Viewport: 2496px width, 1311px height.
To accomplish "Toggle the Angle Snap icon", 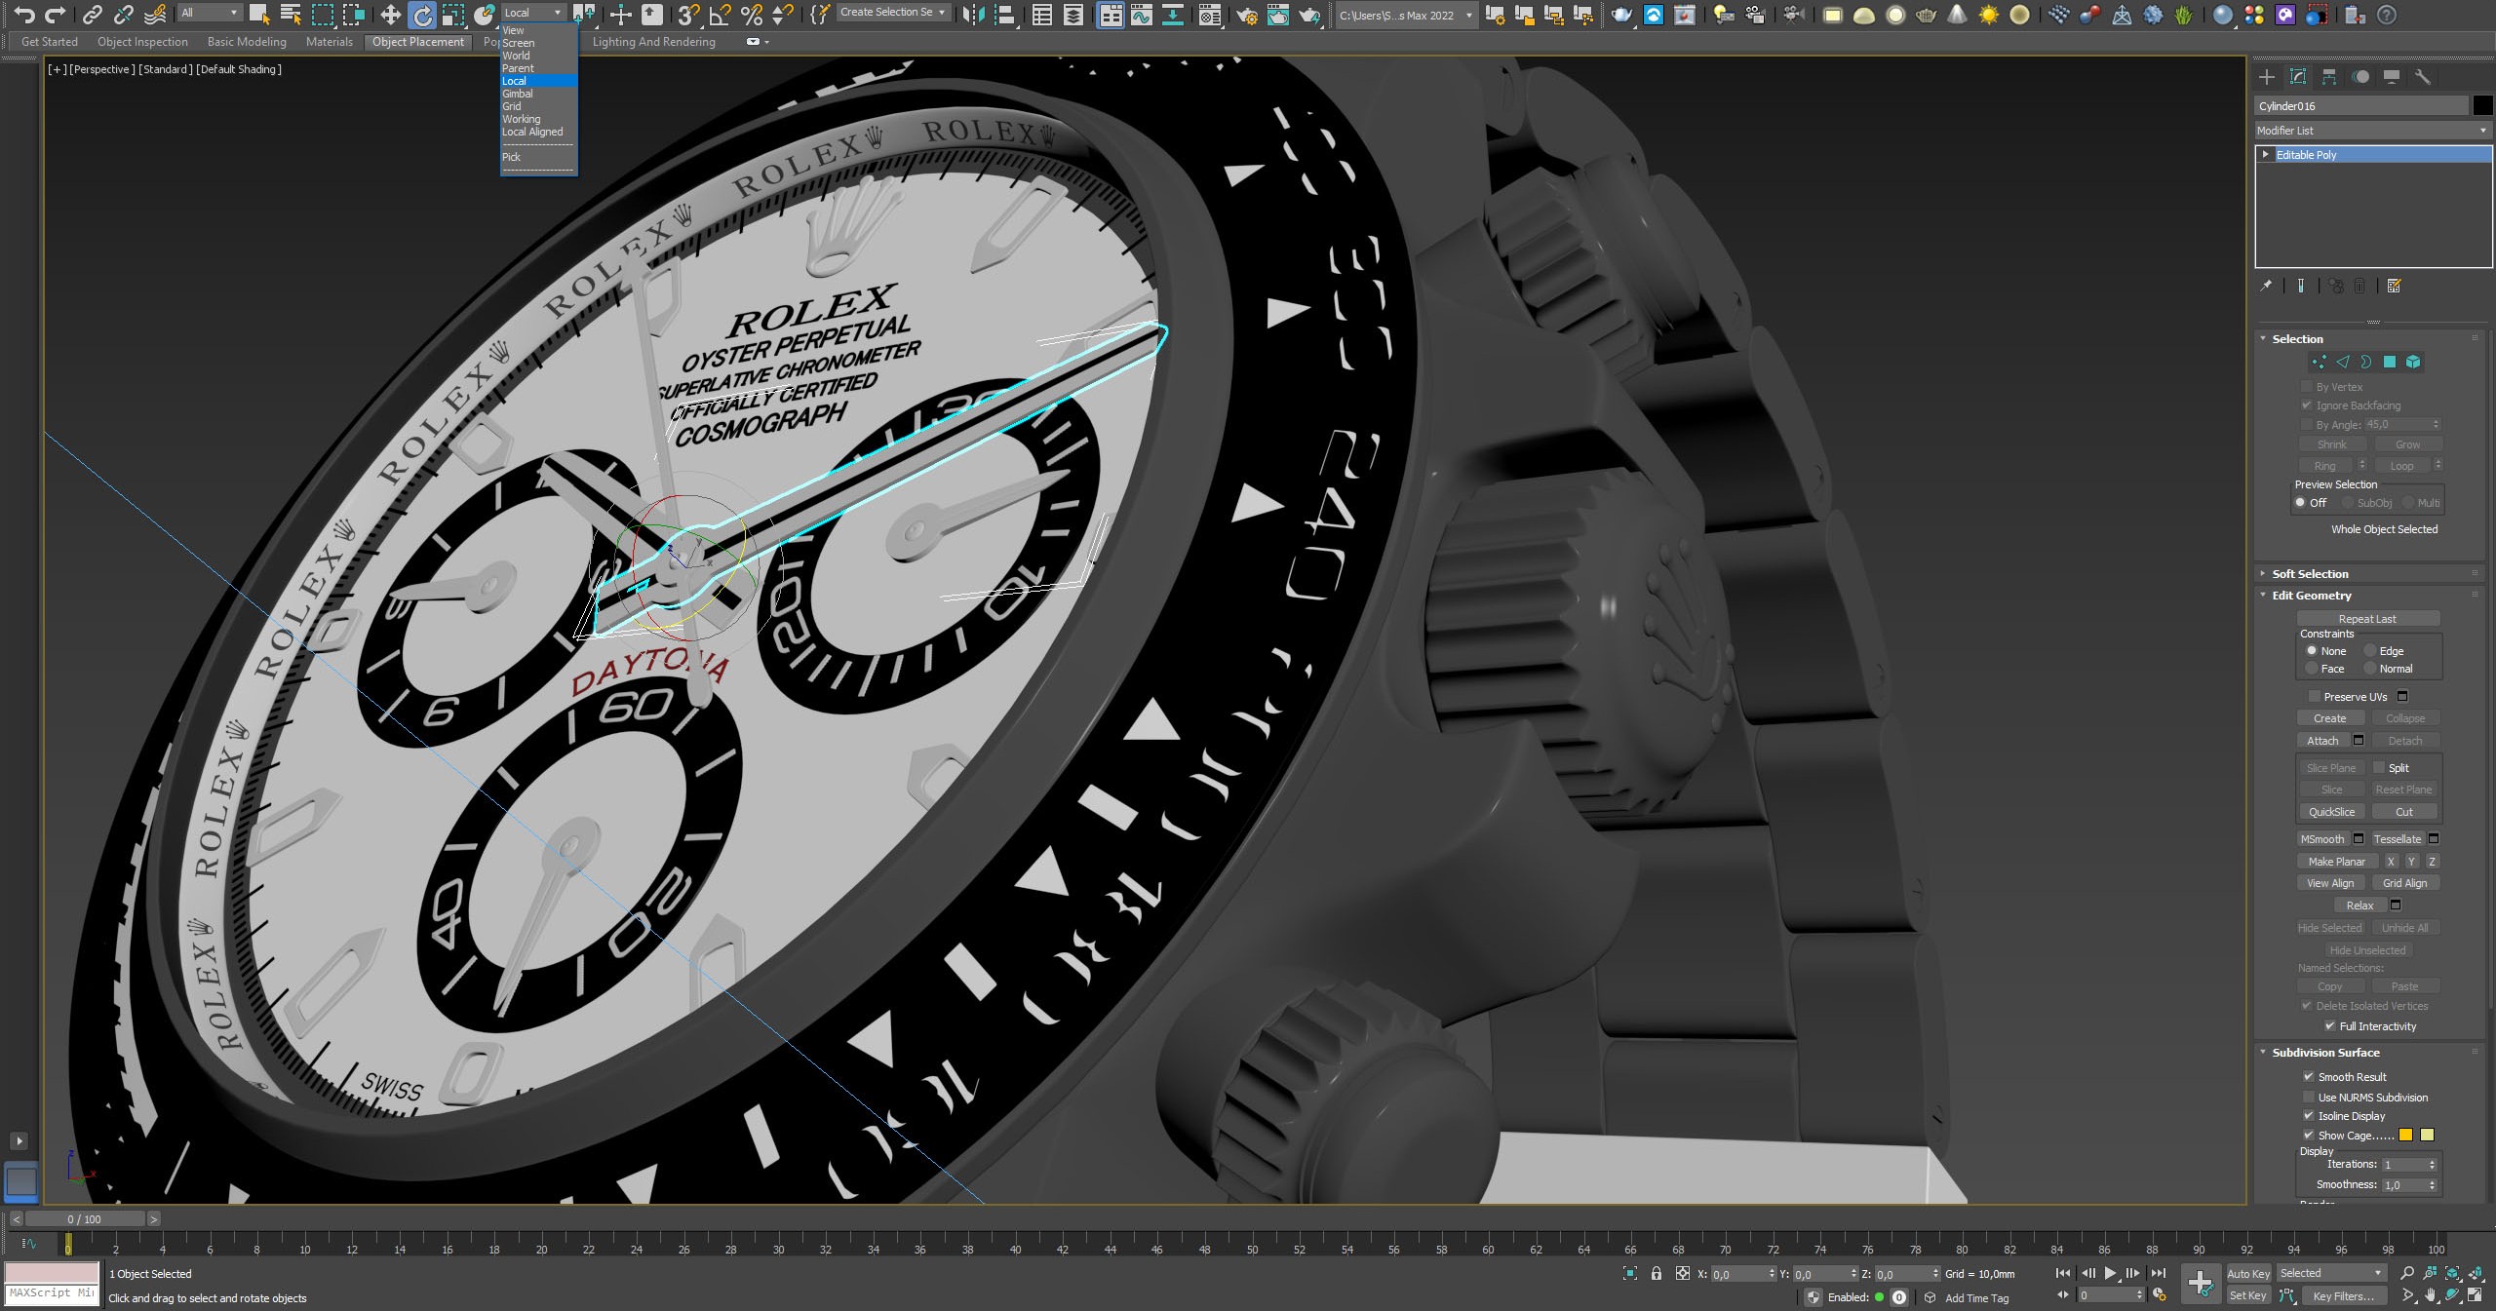I will 720,15.
